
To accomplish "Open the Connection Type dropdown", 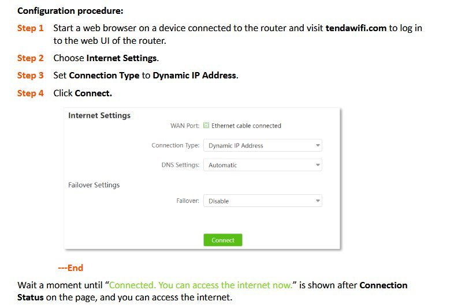I will pos(262,146).
